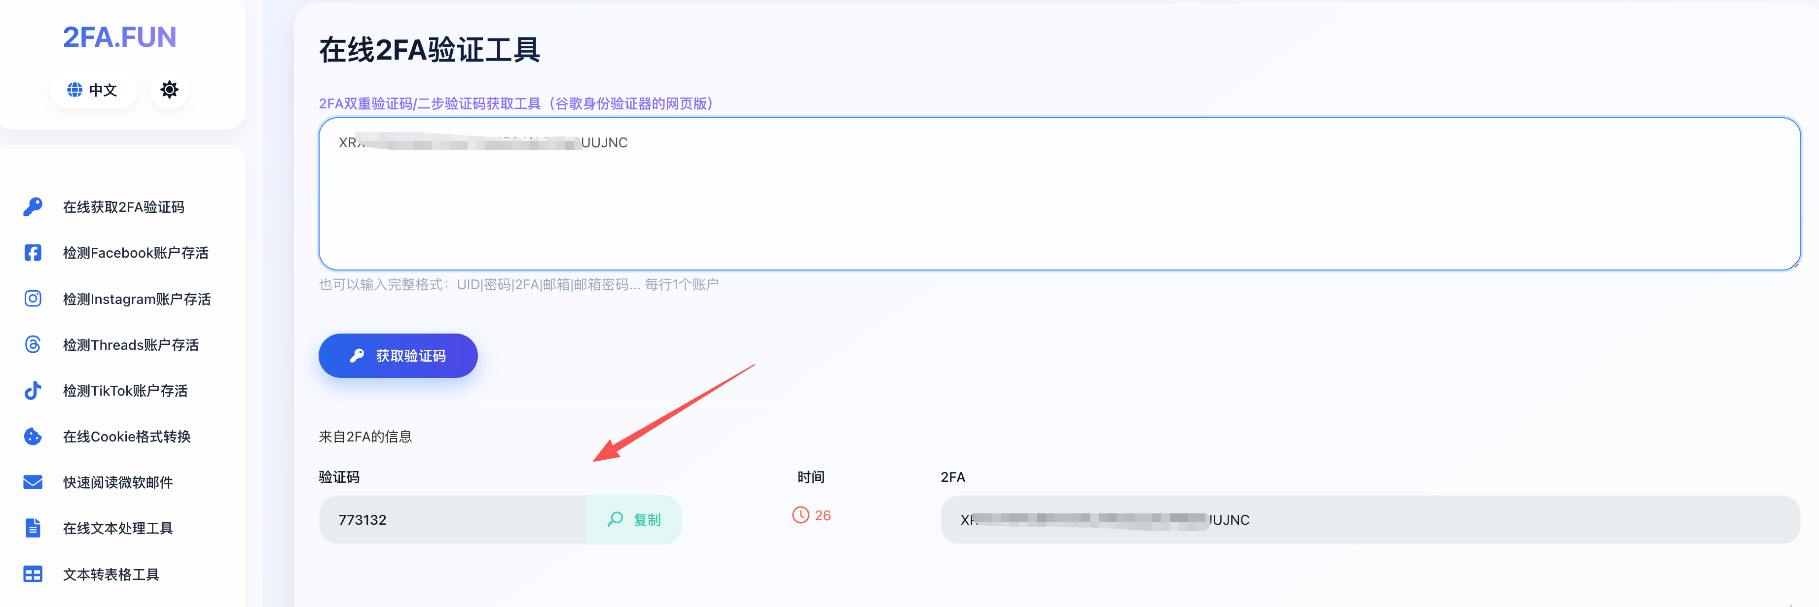Click the key icon inside 获取验证码 button
The width and height of the screenshot is (1819, 607).
[357, 355]
